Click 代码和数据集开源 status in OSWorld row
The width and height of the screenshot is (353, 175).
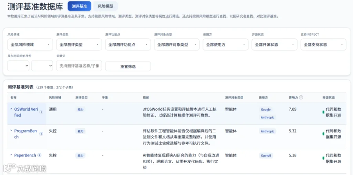(333, 112)
